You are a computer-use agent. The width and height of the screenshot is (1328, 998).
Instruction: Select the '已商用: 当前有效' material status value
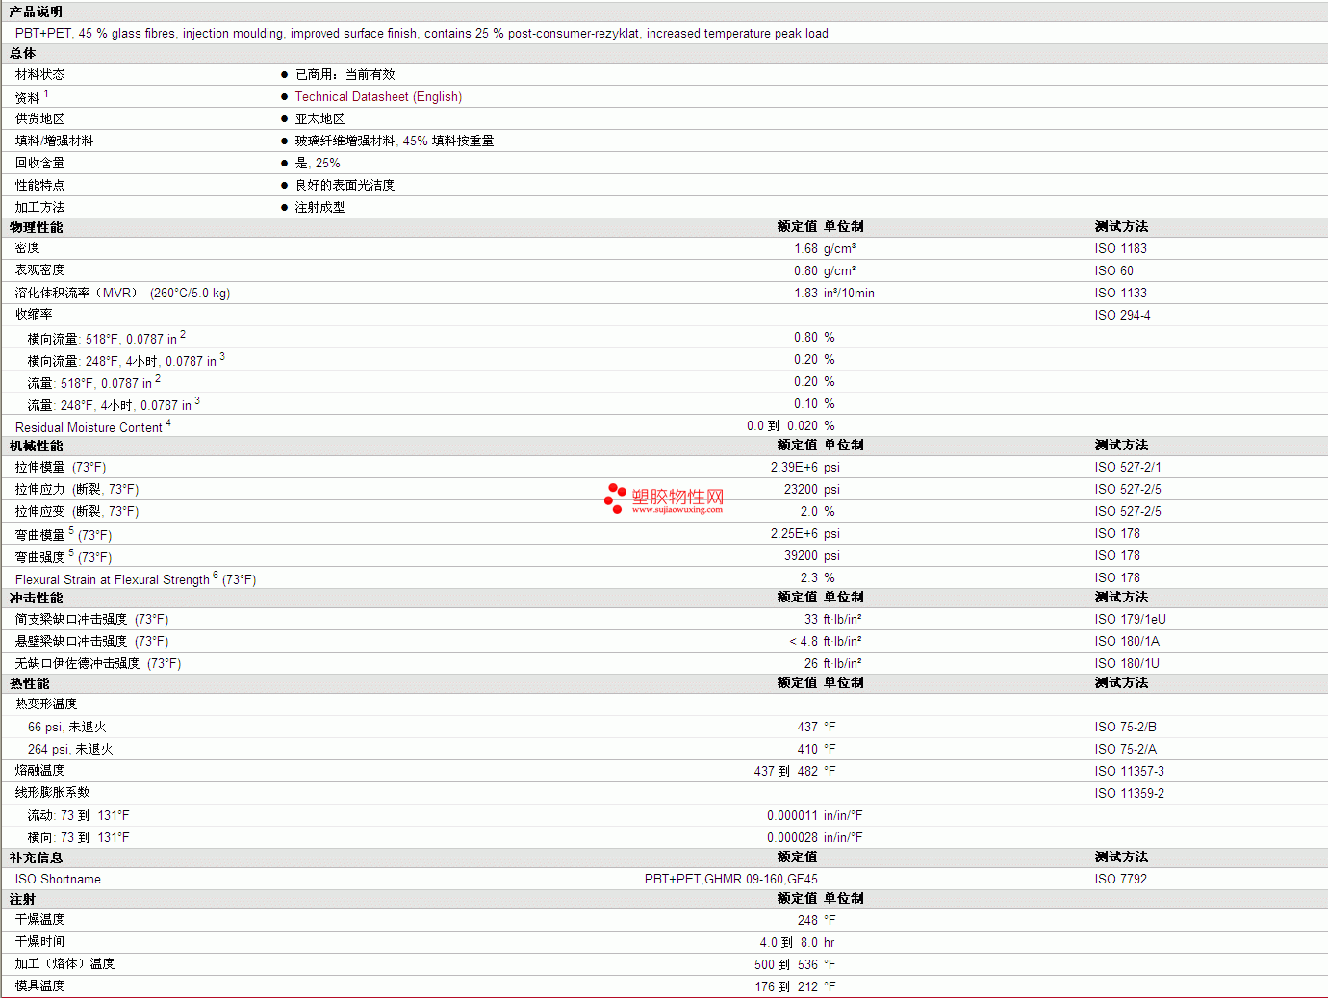click(x=345, y=75)
